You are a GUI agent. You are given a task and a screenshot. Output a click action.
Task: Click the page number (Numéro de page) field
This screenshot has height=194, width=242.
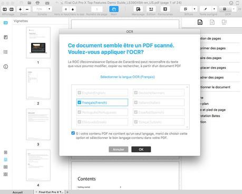[97, 9]
